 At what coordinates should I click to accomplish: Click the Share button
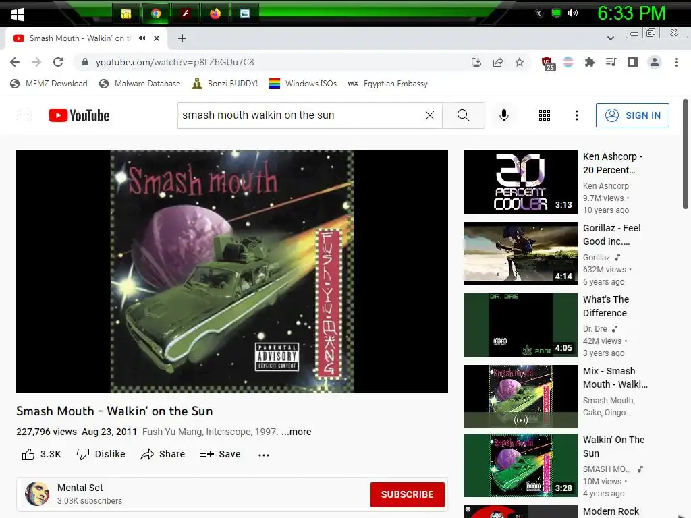[x=163, y=454]
